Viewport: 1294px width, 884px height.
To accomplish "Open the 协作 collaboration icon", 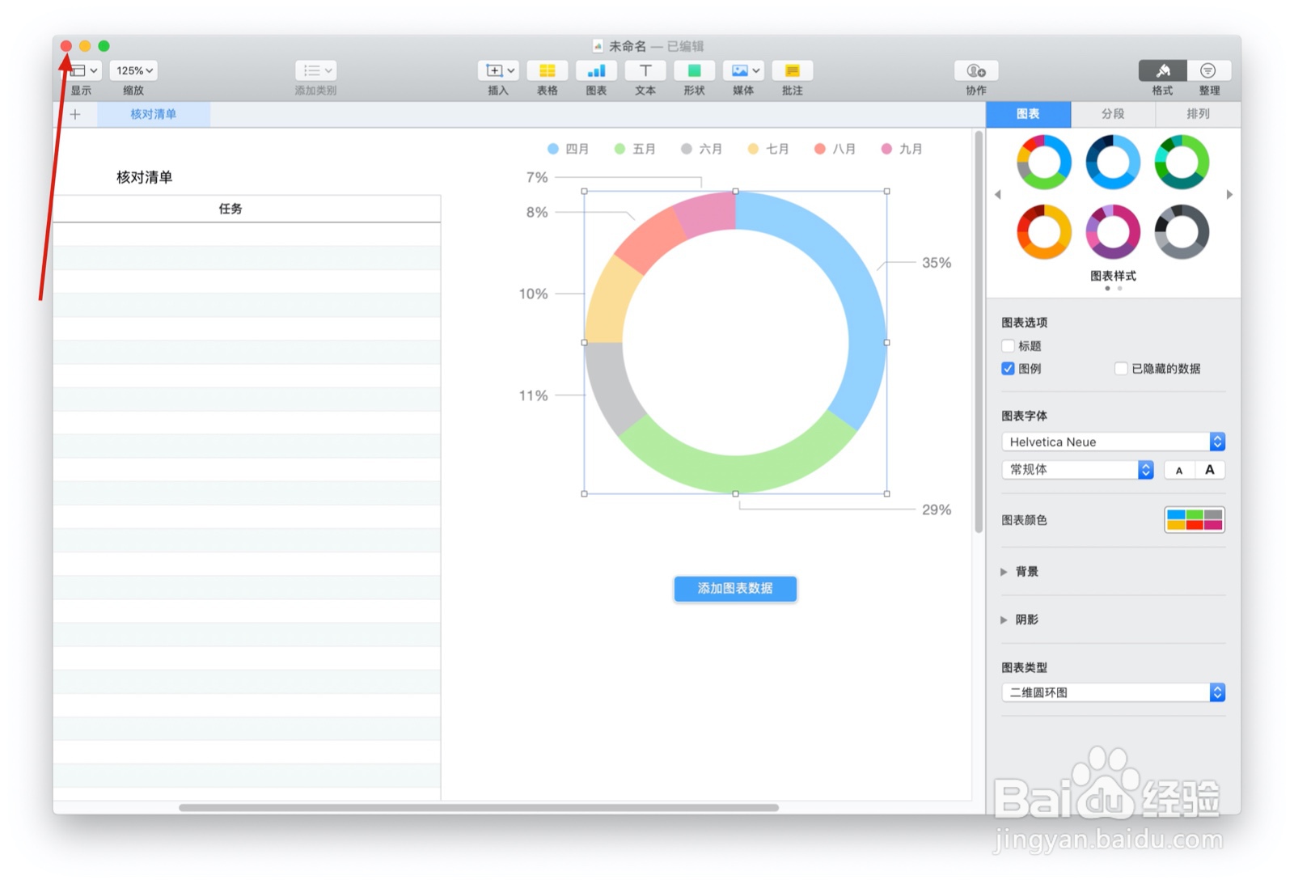I will click(975, 70).
